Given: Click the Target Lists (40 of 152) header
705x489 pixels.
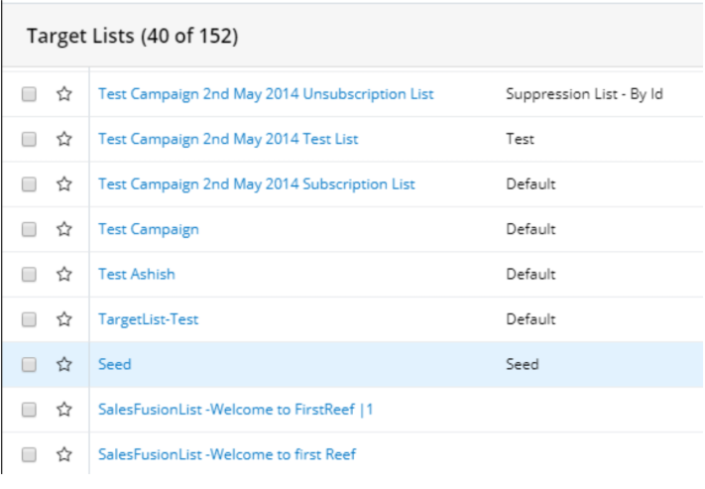Looking at the screenshot, I should [132, 37].
